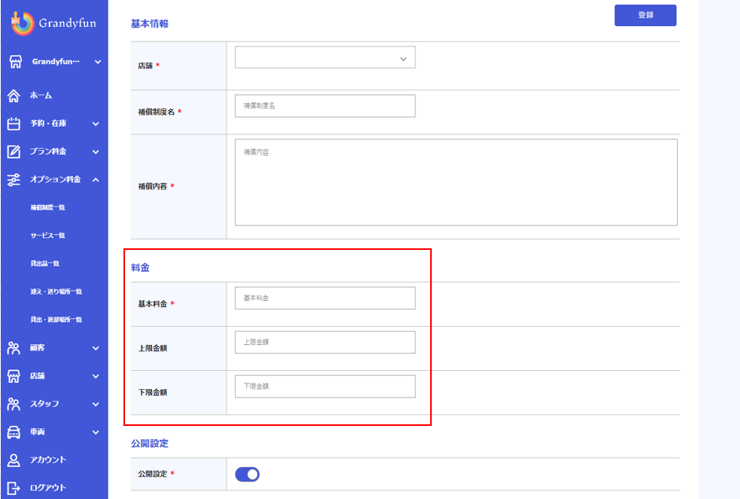
Task: Click the 基本料金 input field
Action: pyautogui.click(x=325, y=298)
